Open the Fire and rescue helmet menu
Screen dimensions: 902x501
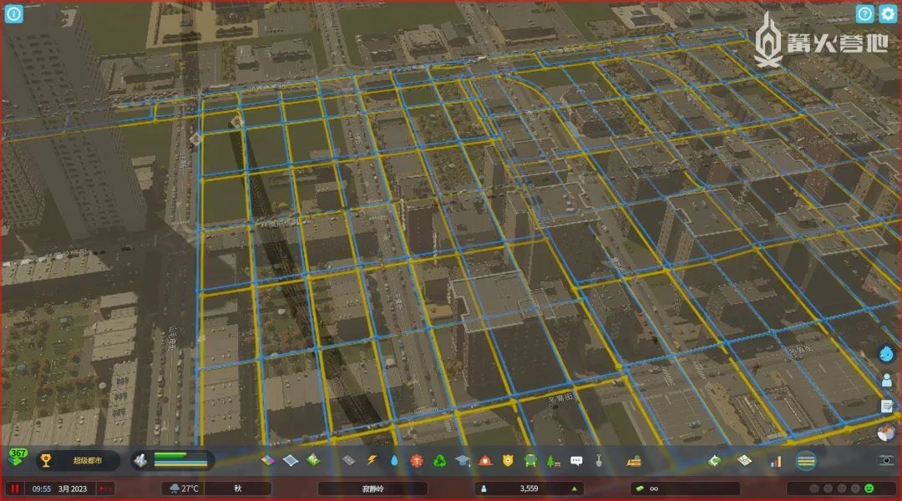(x=485, y=461)
